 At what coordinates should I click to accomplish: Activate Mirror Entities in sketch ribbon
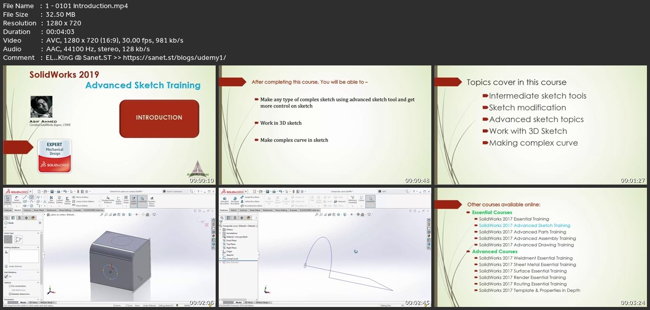pyautogui.click(x=80, y=197)
